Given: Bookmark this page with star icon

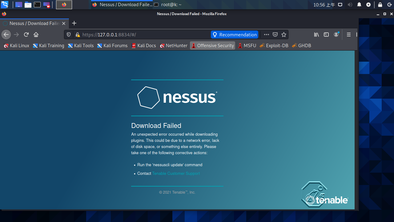Looking at the screenshot, I should (x=284, y=35).
